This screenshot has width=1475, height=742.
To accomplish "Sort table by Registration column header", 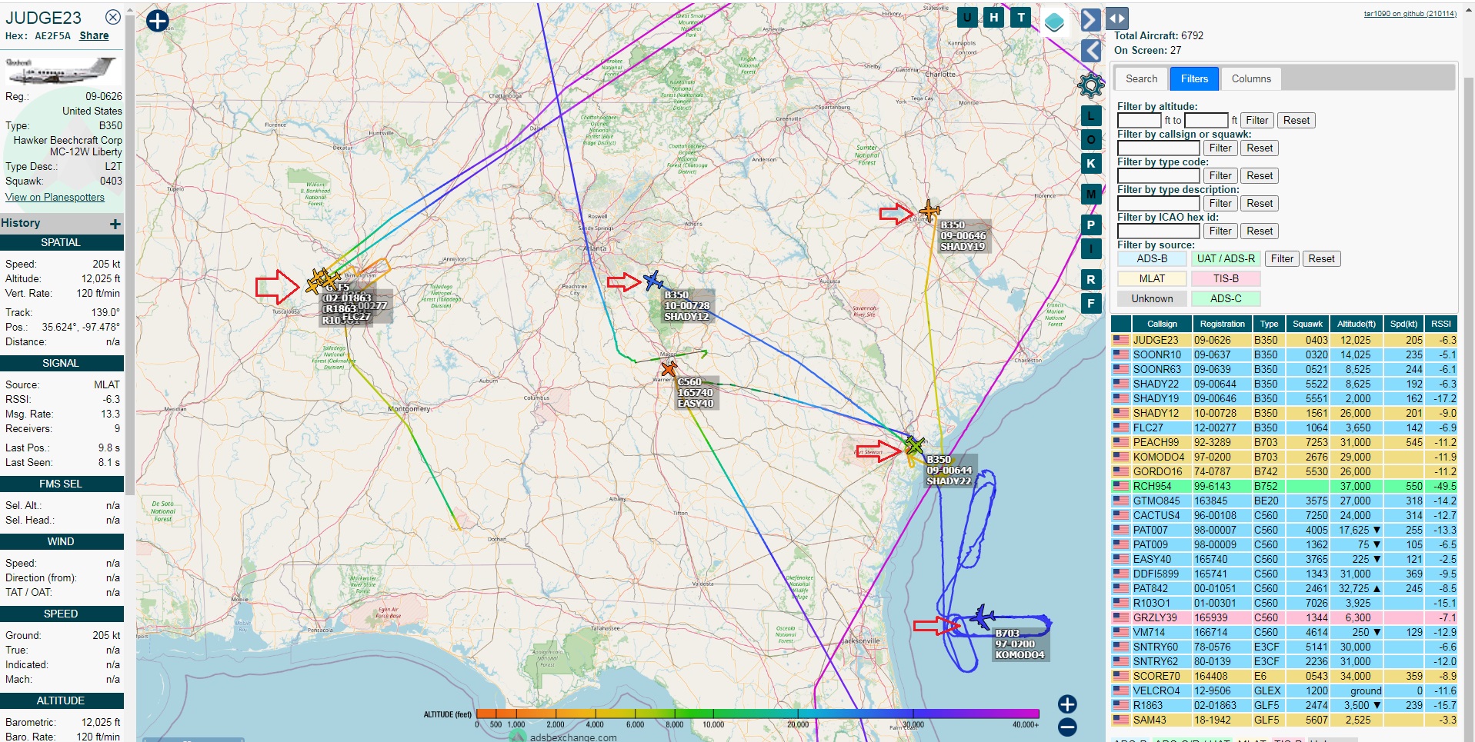I will point(1222,324).
